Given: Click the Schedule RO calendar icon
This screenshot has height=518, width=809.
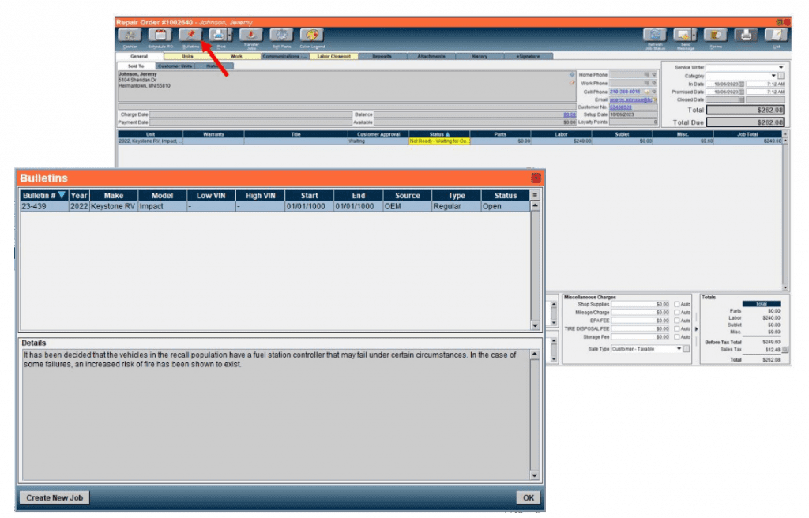Looking at the screenshot, I should pyautogui.click(x=160, y=36).
